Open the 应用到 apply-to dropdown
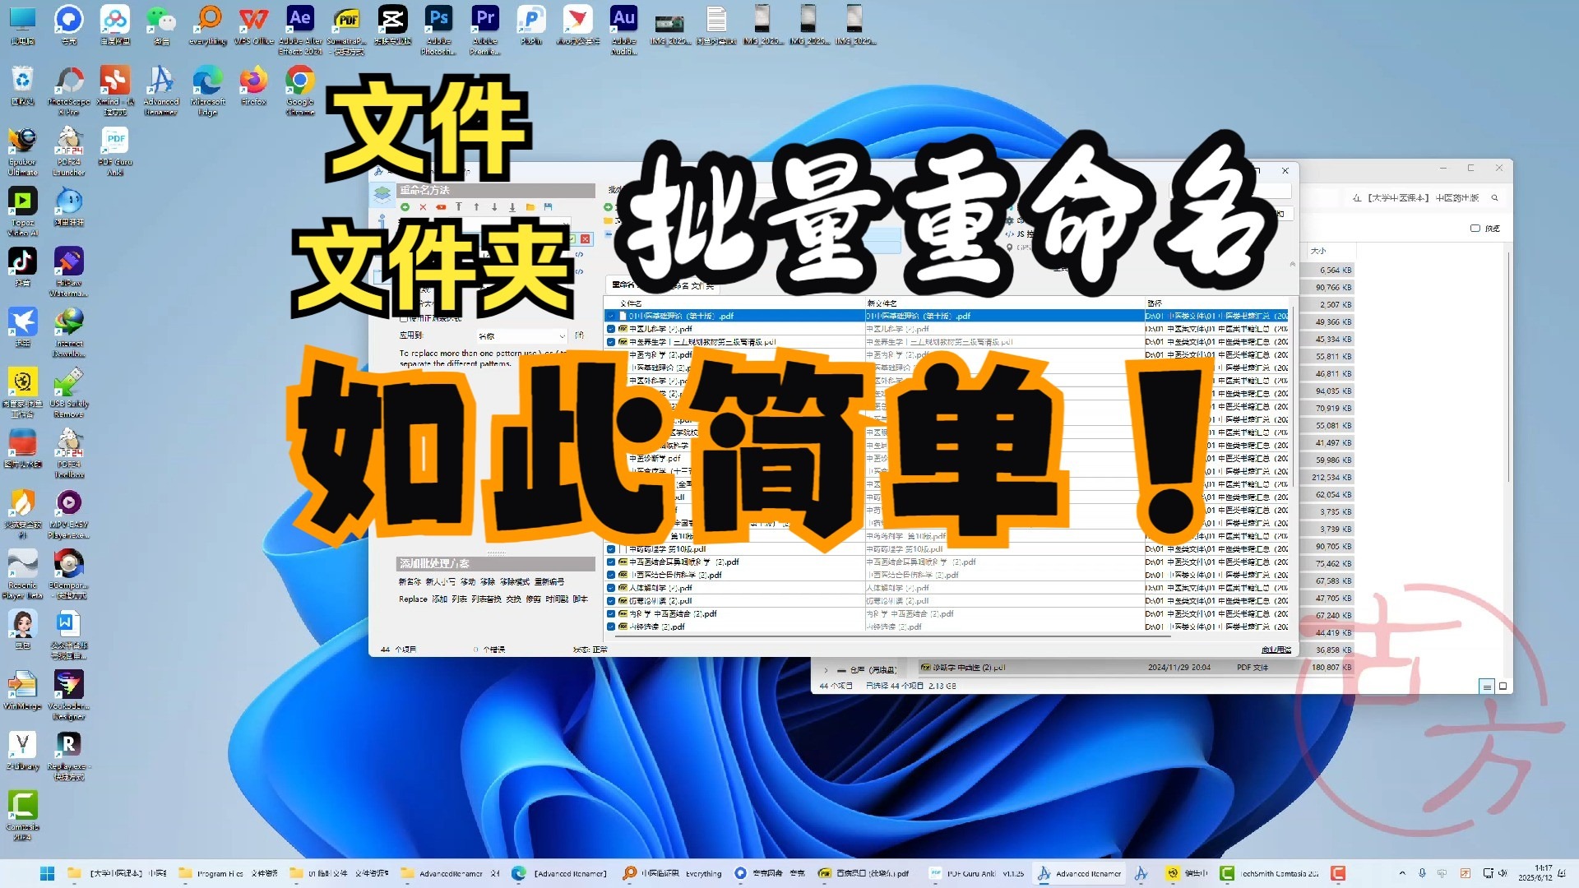This screenshot has width=1579, height=888. tap(521, 335)
